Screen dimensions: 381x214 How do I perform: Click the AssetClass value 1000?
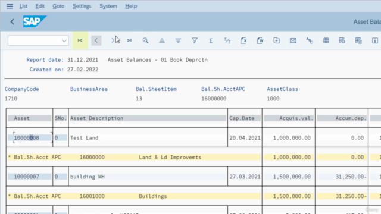273,99
